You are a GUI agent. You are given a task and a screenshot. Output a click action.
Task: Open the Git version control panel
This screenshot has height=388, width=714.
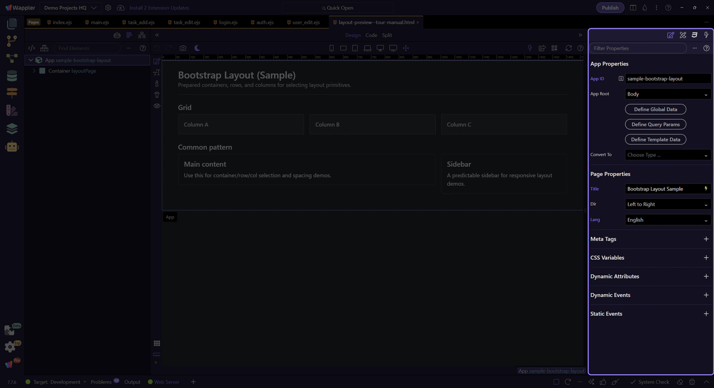[12, 41]
